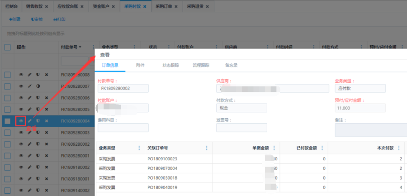Switch to the 附件 tab in dialog
Image resolution: width=407 pixels, height=196 pixels.
click(x=140, y=65)
